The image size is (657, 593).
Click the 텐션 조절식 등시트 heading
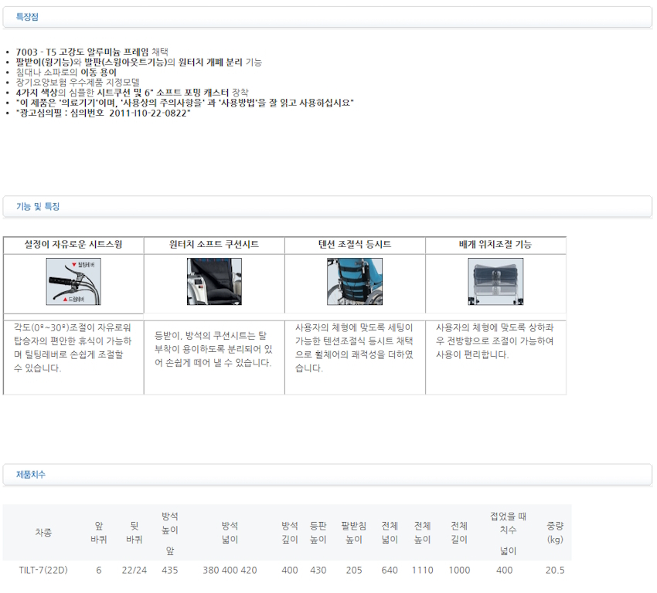click(355, 245)
